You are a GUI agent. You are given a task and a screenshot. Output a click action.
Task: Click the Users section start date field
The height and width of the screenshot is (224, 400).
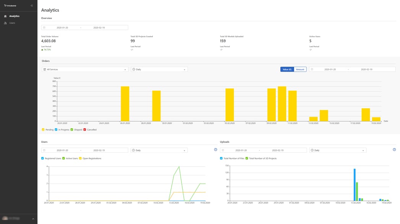coord(62,150)
